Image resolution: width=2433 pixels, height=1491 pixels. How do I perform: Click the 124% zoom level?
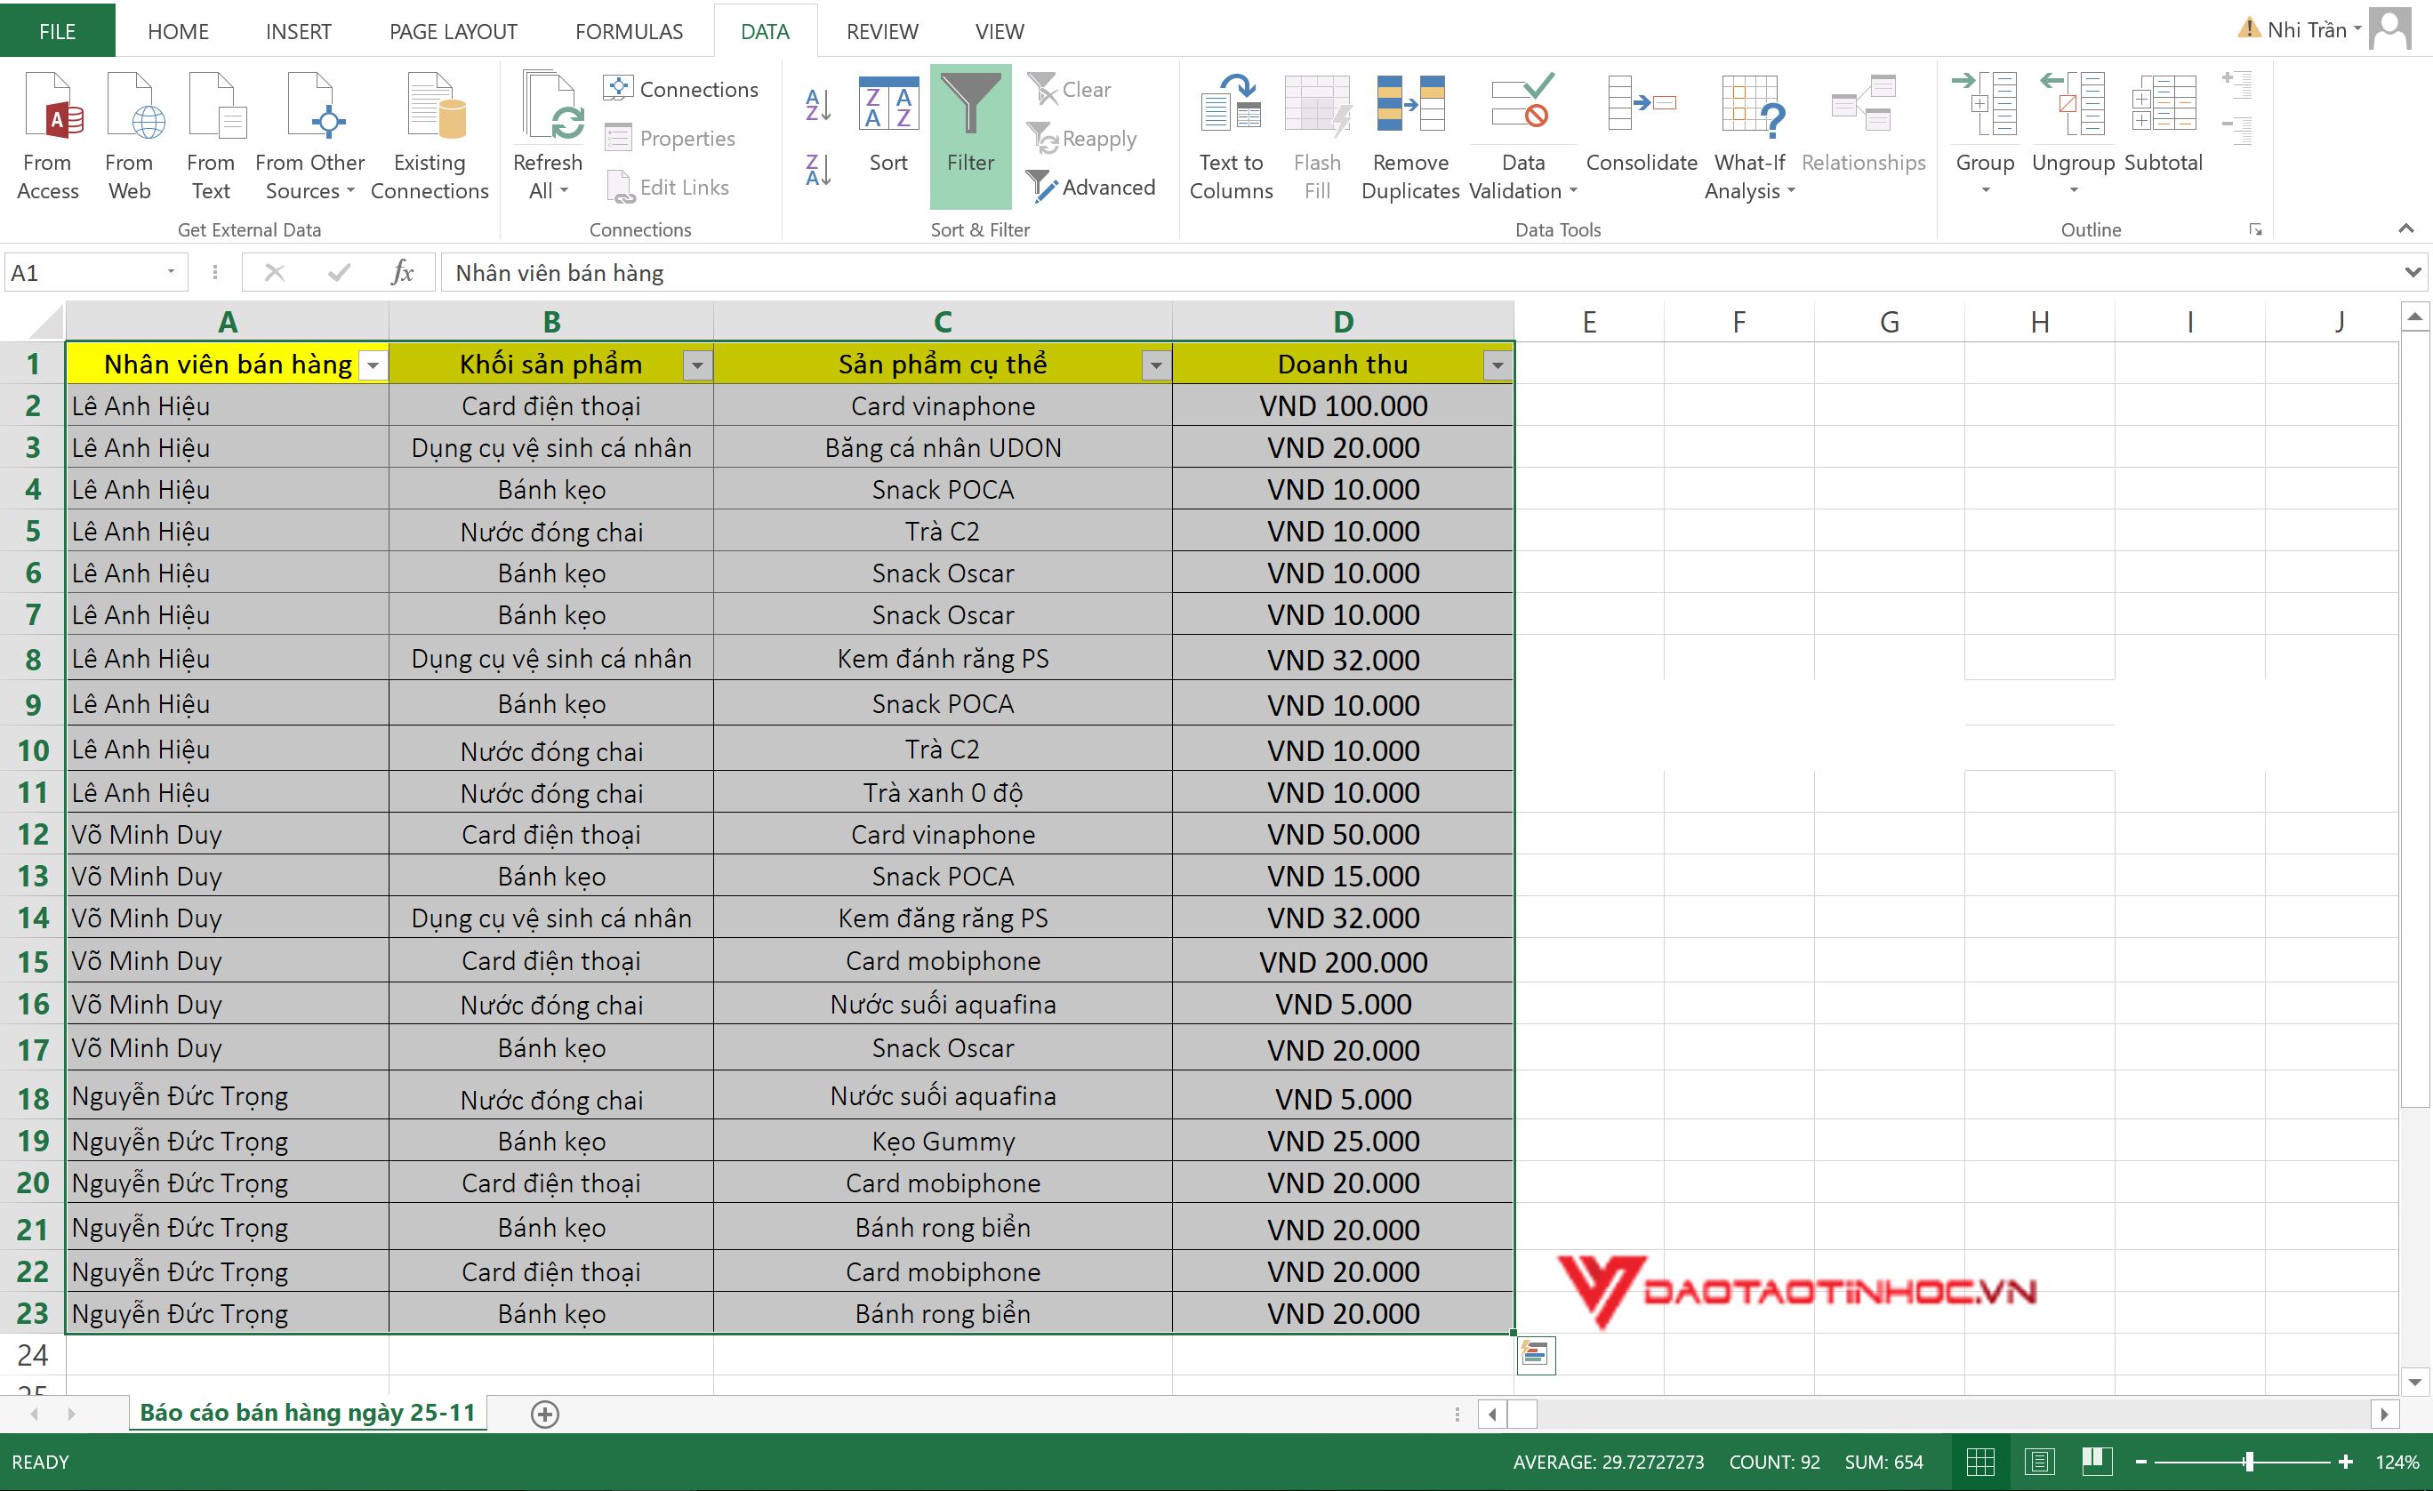click(x=2397, y=1462)
